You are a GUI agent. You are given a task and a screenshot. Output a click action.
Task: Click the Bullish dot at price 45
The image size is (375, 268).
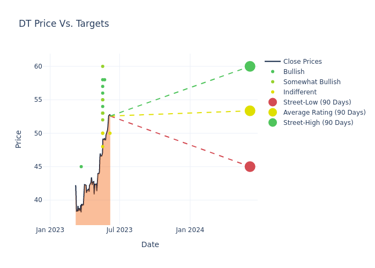pyautogui.click(x=81, y=167)
